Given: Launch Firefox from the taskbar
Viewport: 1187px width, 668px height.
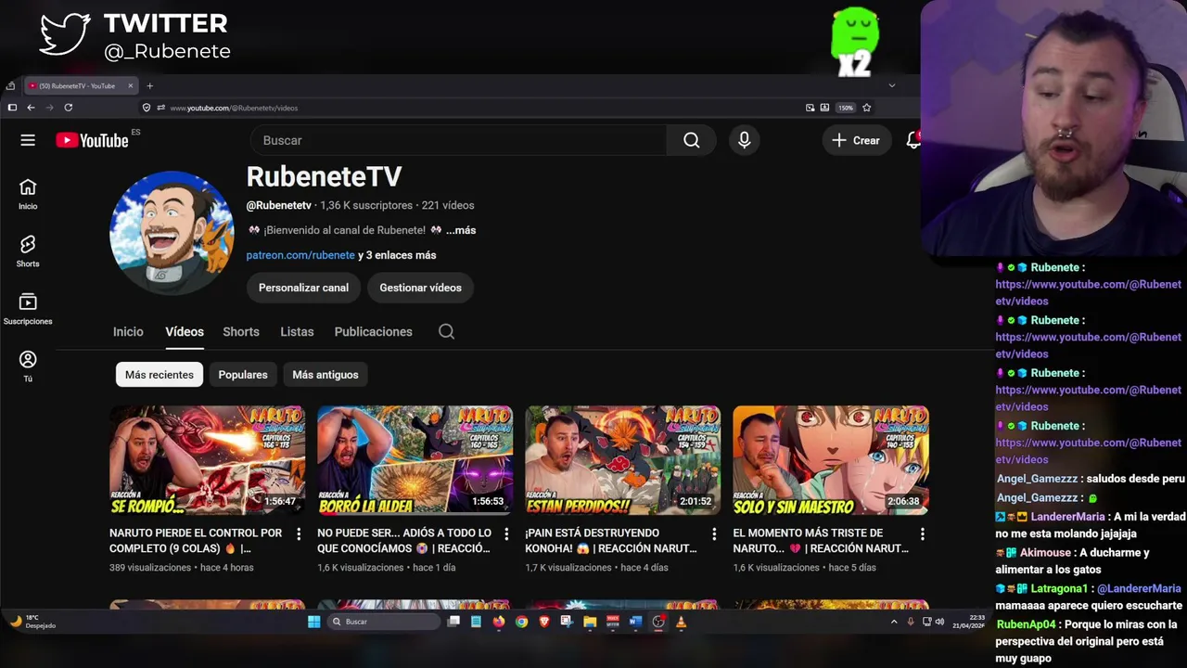Looking at the screenshot, I should 499,622.
